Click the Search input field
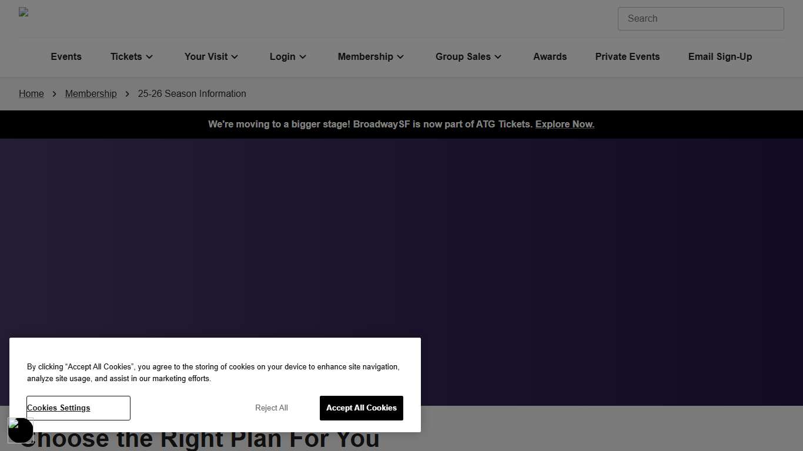Image resolution: width=803 pixels, height=451 pixels. [700, 19]
